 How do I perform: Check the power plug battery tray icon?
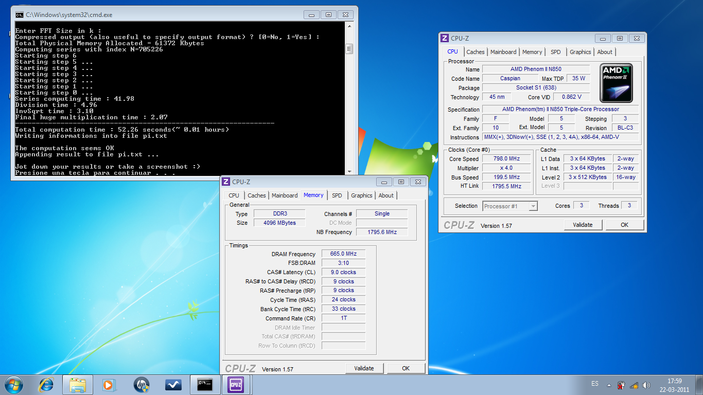[x=622, y=385]
